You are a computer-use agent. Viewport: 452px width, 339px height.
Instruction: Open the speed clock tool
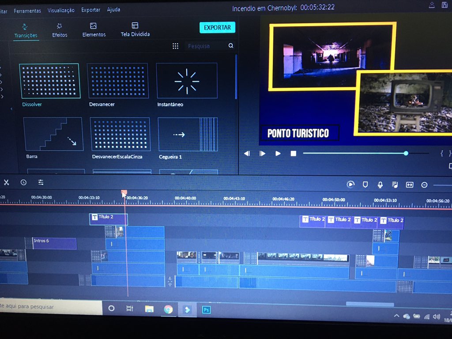(x=23, y=182)
